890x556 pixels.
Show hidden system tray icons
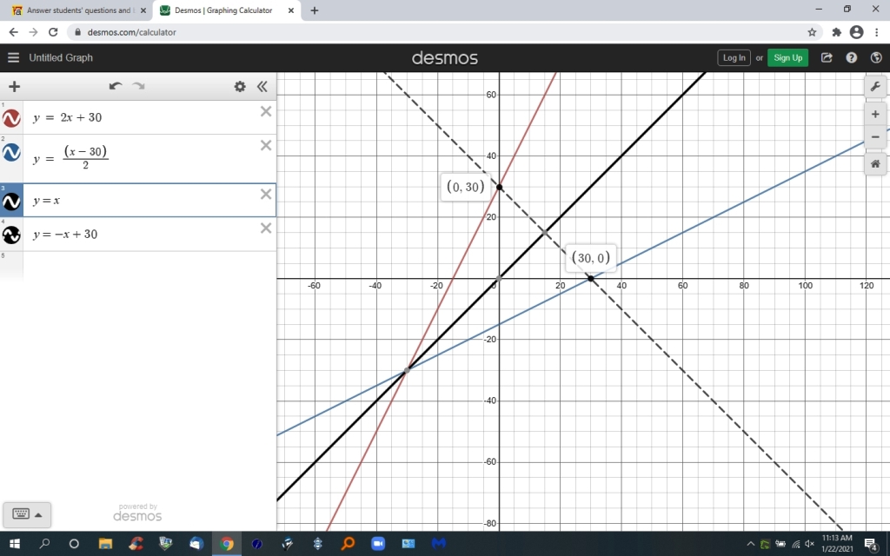click(750, 544)
